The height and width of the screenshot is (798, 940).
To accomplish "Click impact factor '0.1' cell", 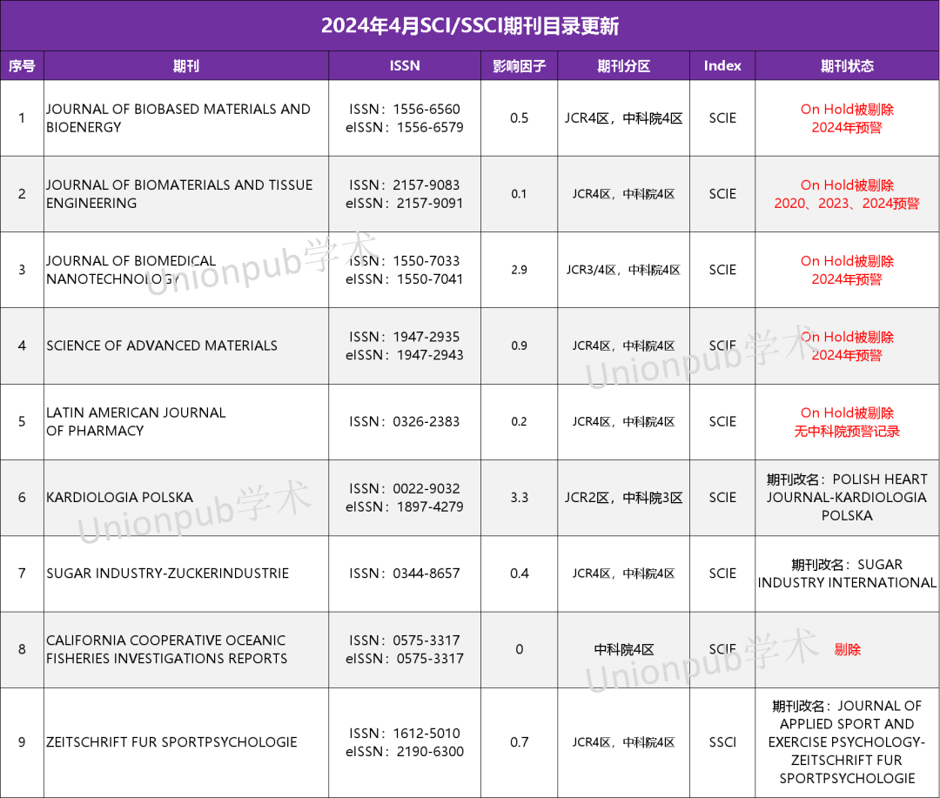I will click(x=519, y=194).
